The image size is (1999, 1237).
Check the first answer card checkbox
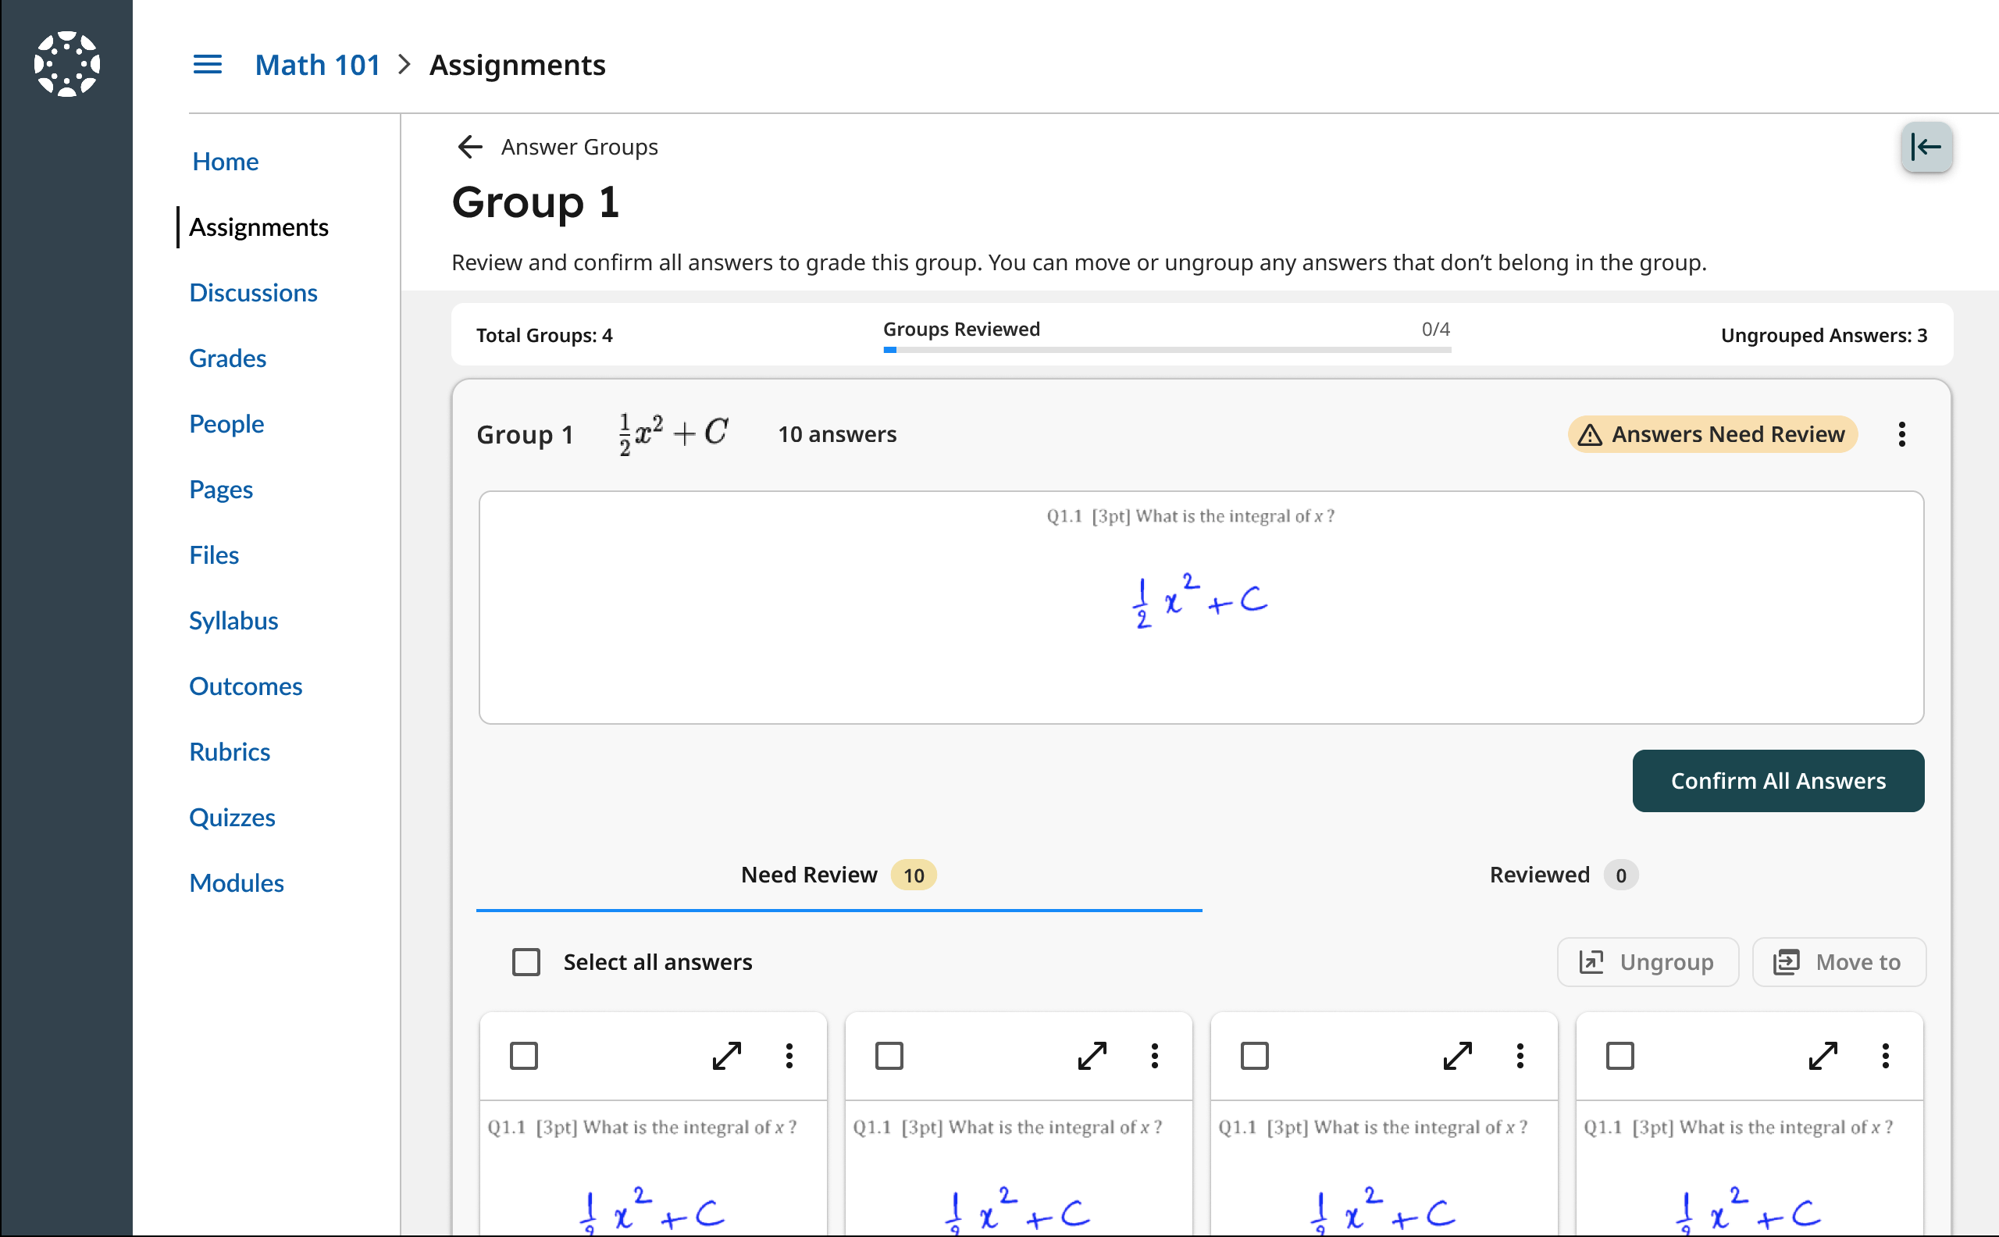(x=523, y=1055)
